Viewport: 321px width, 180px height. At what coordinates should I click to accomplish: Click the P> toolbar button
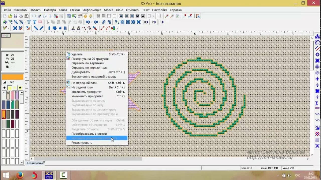(154, 22)
